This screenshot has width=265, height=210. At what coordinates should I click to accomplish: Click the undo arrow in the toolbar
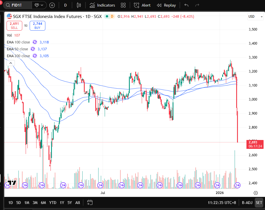187,5
